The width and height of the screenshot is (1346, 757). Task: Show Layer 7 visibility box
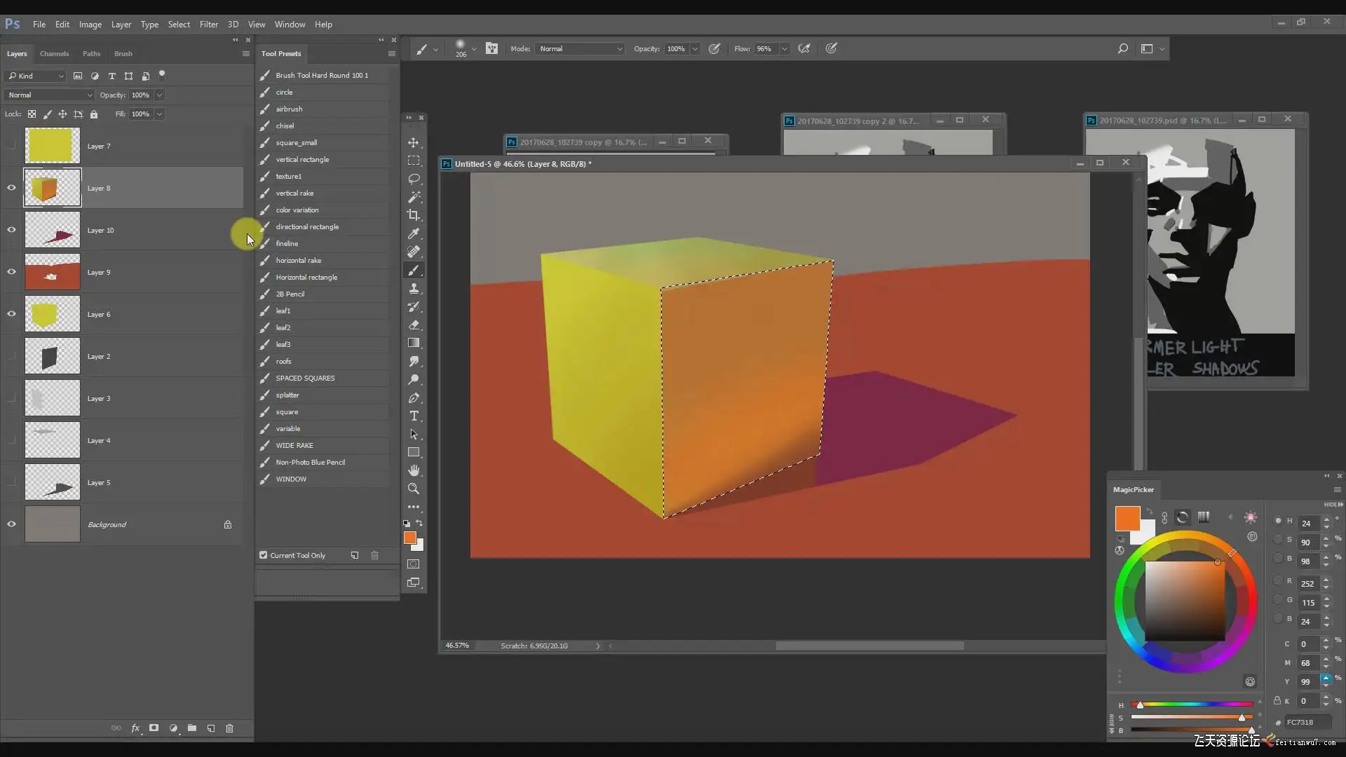click(x=11, y=146)
